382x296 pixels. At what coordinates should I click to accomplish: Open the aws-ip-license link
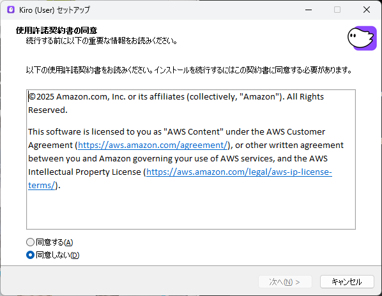[x=239, y=172]
